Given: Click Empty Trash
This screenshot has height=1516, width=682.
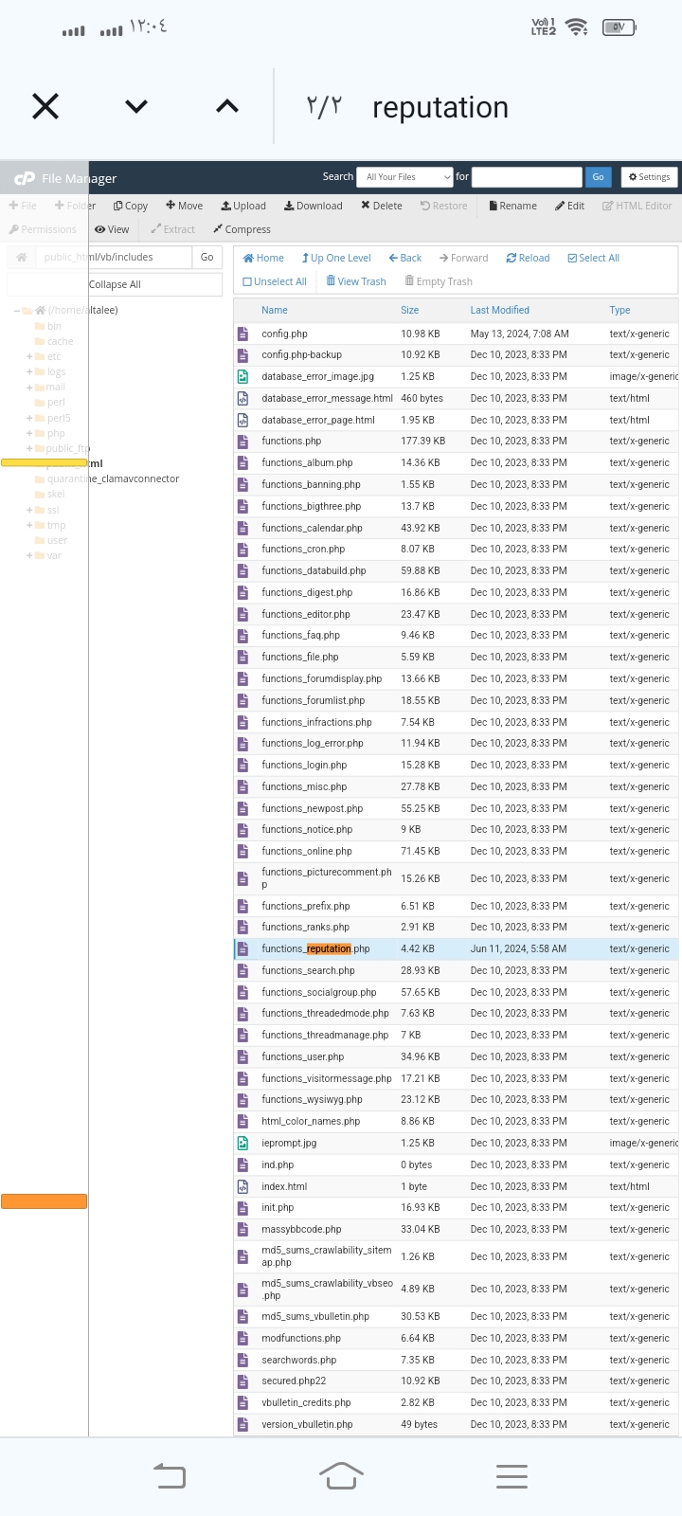Looking at the screenshot, I should coord(438,281).
